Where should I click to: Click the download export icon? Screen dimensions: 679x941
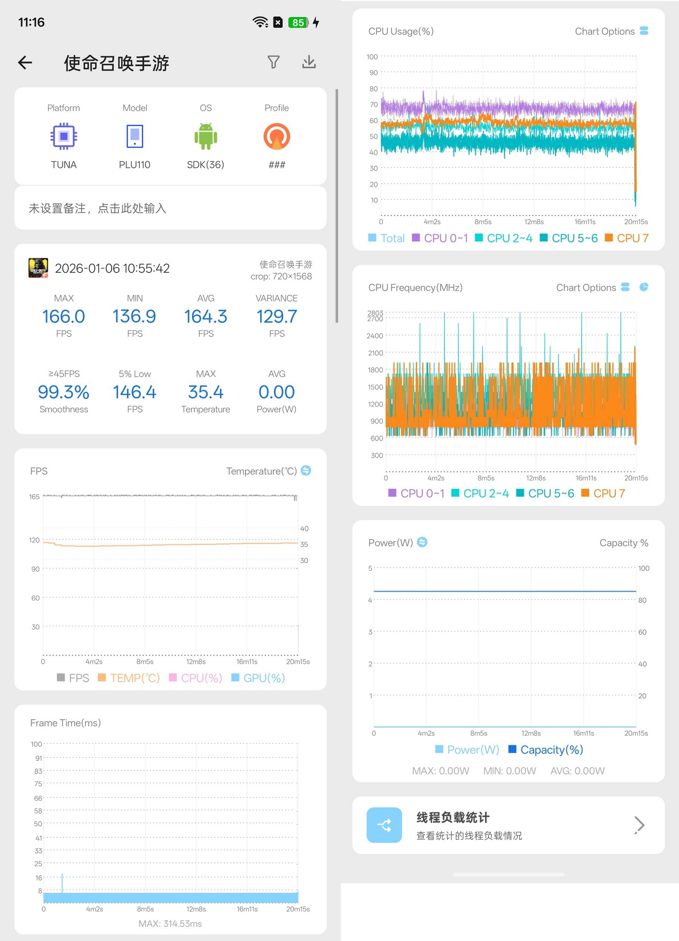coord(309,62)
